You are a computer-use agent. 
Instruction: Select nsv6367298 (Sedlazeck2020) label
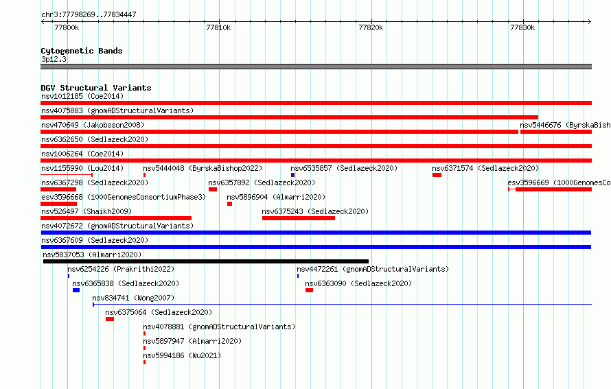(95, 182)
